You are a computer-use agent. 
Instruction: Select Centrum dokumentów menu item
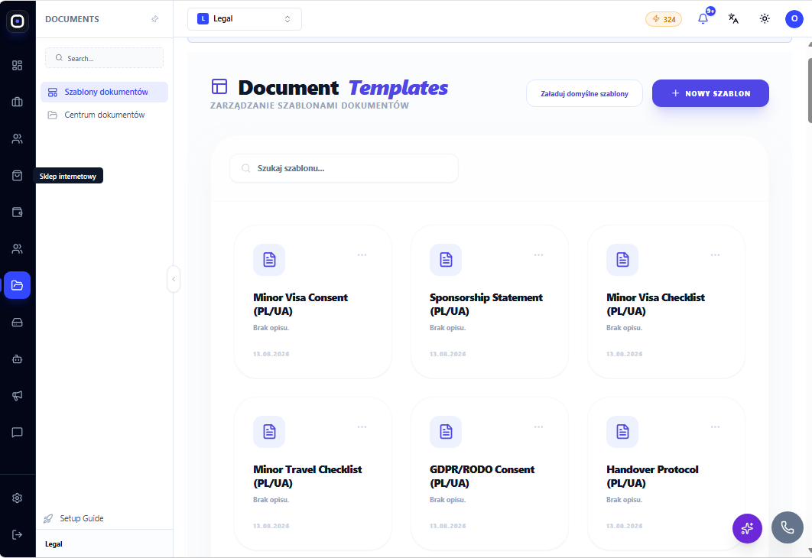click(104, 115)
